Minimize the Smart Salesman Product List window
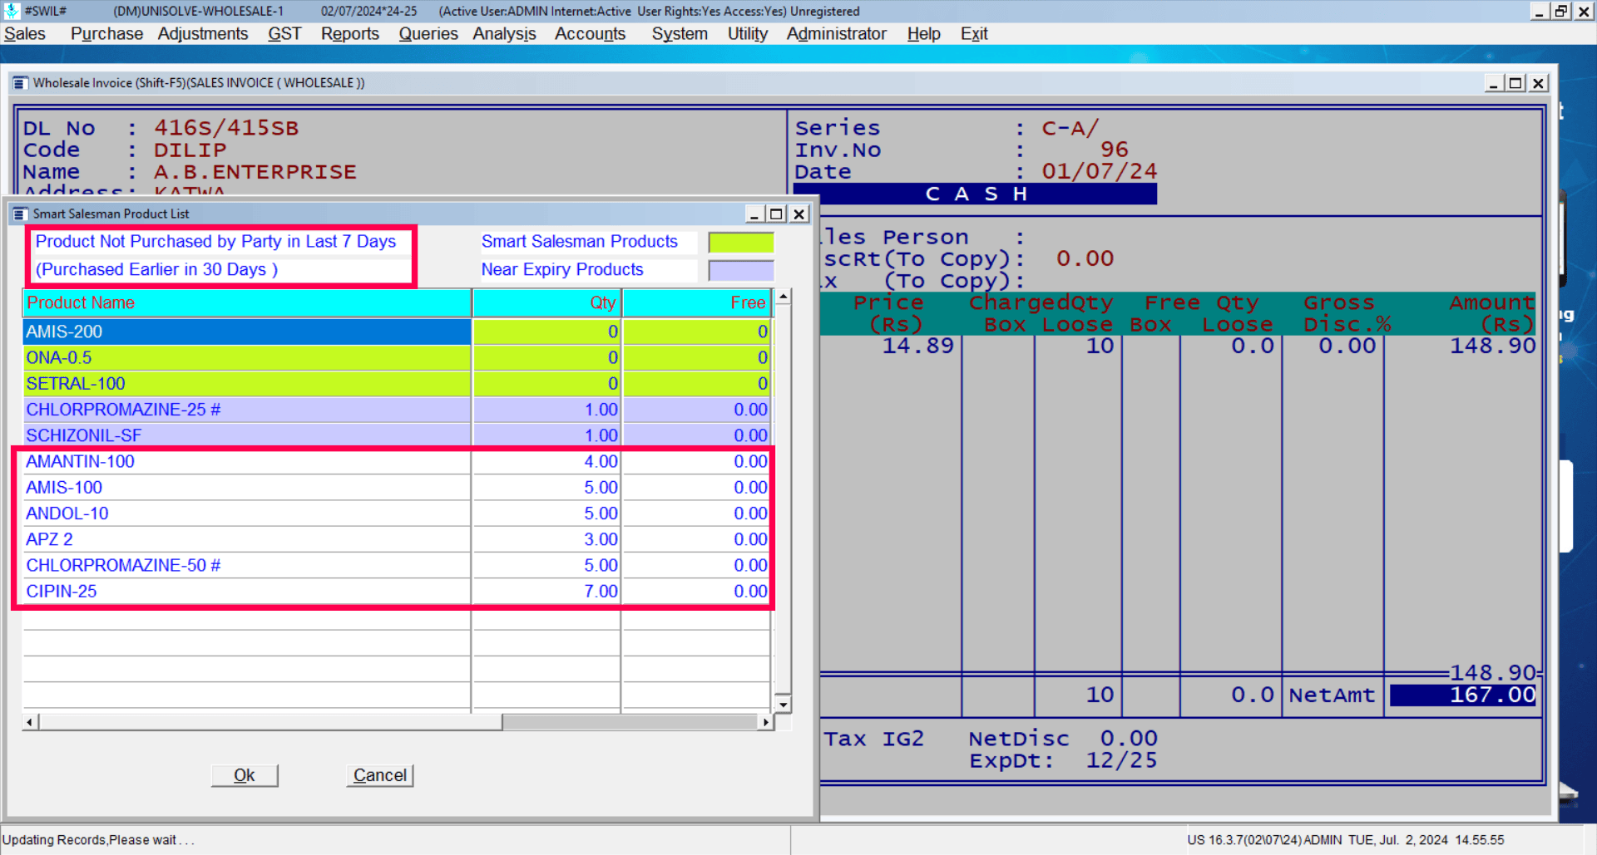 (754, 214)
